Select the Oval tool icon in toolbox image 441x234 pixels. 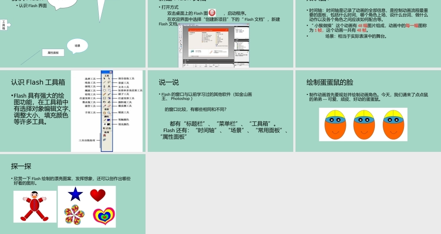105,91
